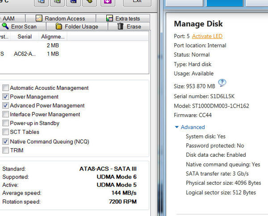Tick the Power-up in Standby checkbox
Viewport: 268px width, 216px height.
[x=5, y=123]
